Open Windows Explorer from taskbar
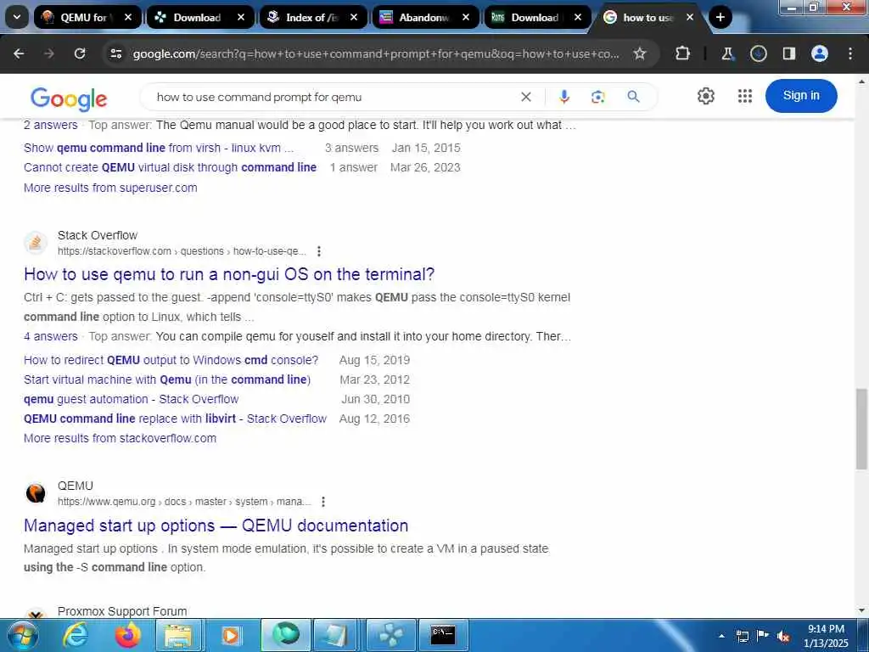This screenshot has height=652, width=869. (x=178, y=635)
